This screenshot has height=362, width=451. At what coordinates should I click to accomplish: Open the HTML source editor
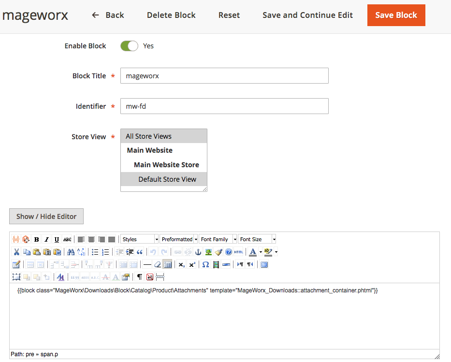(x=239, y=252)
